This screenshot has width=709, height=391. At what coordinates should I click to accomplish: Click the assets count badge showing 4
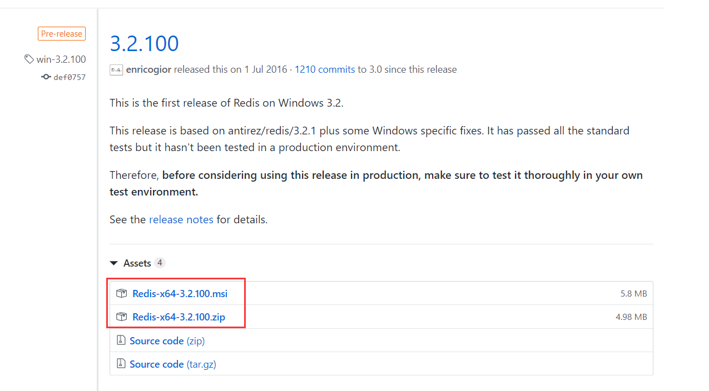tap(160, 262)
